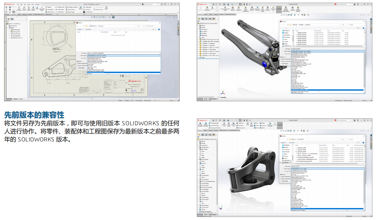Open Tables tool in drawing toolbar
376x220 pixels.
pyautogui.click(x=106, y=8)
